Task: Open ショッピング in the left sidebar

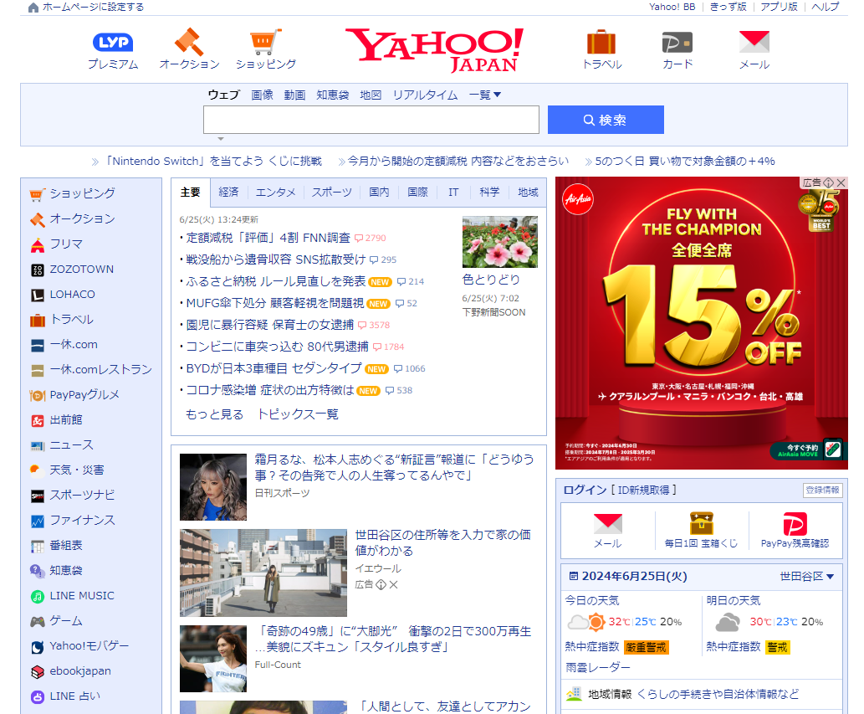Action: click(x=82, y=193)
